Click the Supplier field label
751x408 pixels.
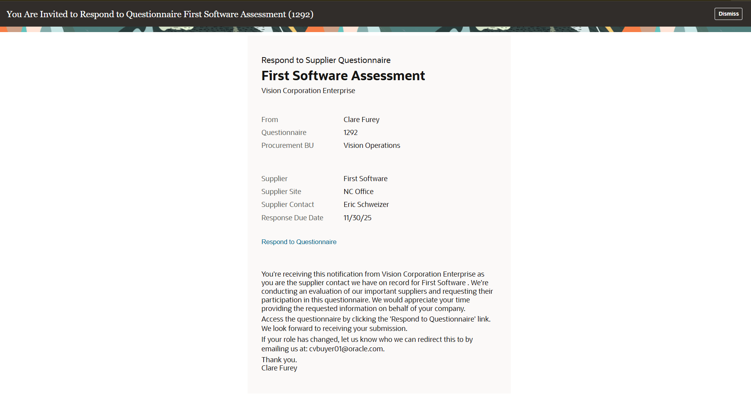point(274,179)
